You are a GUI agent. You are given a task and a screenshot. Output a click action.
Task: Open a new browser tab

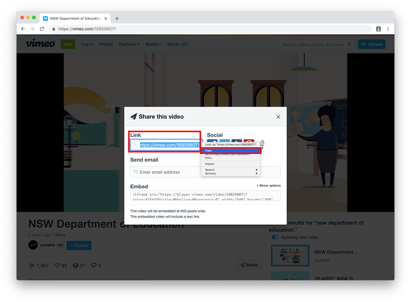tap(117, 19)
